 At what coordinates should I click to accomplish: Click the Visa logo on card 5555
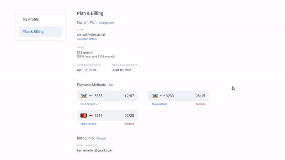(84, 96)
